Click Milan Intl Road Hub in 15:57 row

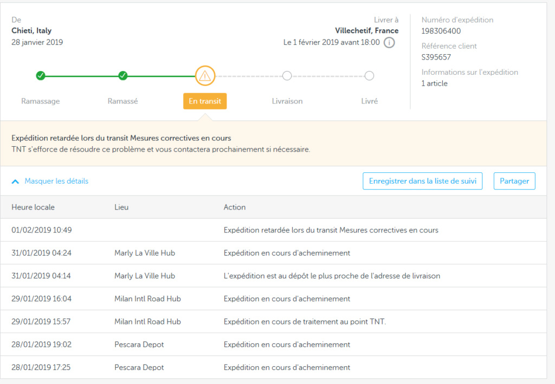147,322
